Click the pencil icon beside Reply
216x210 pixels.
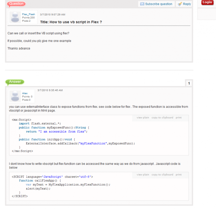pyautogui.click(x=180, y=4)
